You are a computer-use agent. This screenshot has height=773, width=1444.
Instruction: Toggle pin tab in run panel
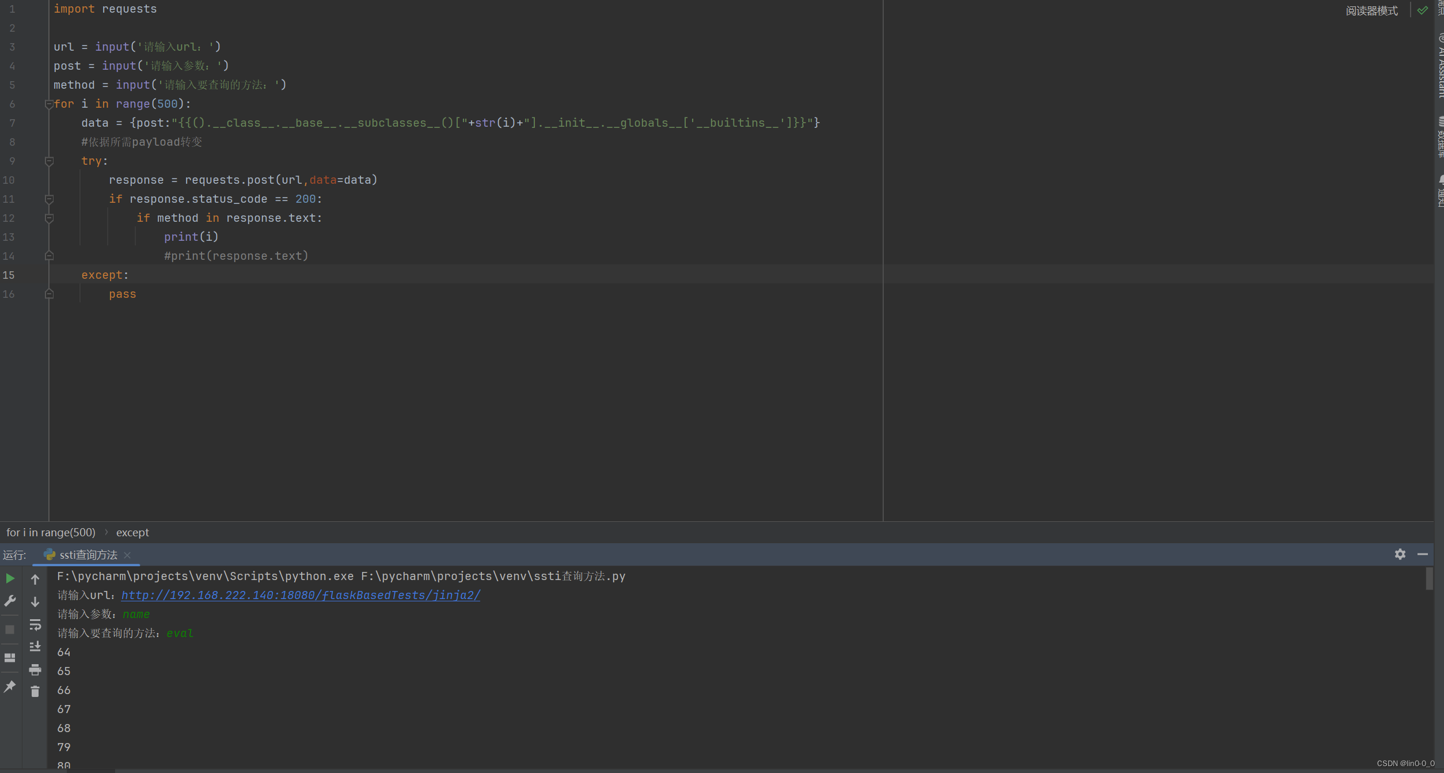(10, 686)
